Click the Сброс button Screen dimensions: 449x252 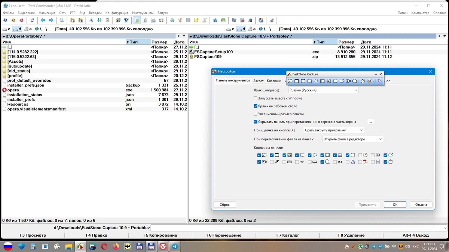pyautogui.click(x=224, y=205)
